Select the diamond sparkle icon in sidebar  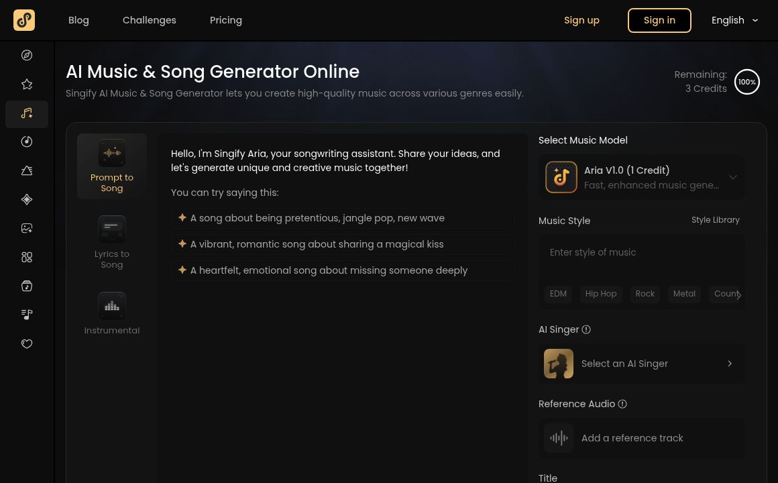click(x=27, y=199)
